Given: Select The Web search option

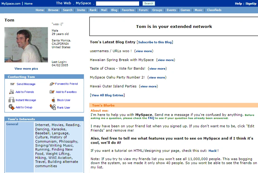Looking at the screenshot, I should pyautogui.click(x=63, y=3).
